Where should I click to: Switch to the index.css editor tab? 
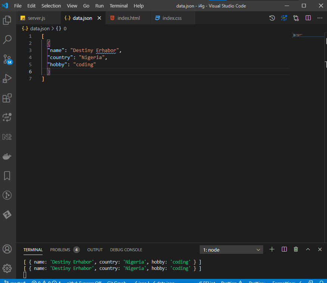pyautogui.click(x=173, y=18)
